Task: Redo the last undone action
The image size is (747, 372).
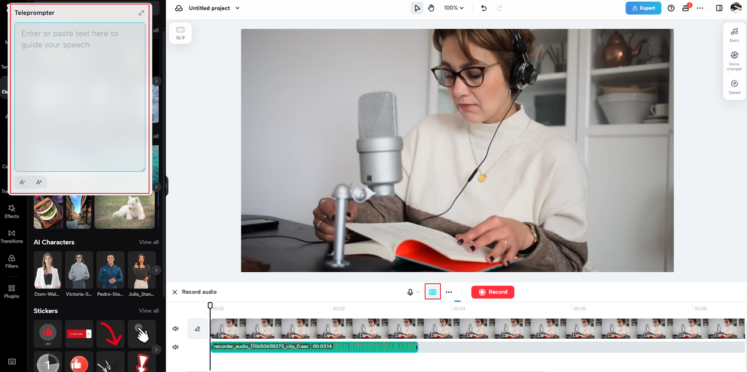Action: coord(500,8)
